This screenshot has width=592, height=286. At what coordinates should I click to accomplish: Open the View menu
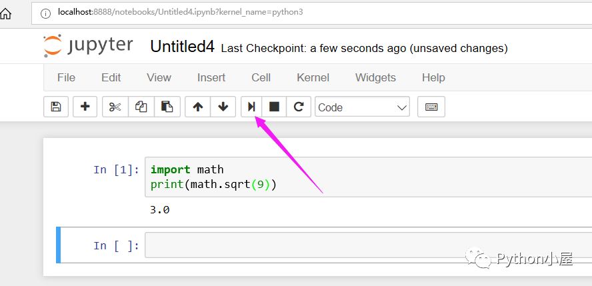click(159, 78)
